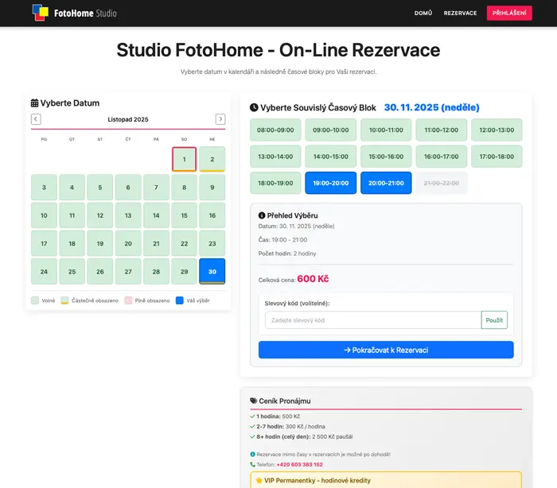Pick day 9 in the calendar
The height and width of the screenshot is (488, 557).
pos(212,187)
